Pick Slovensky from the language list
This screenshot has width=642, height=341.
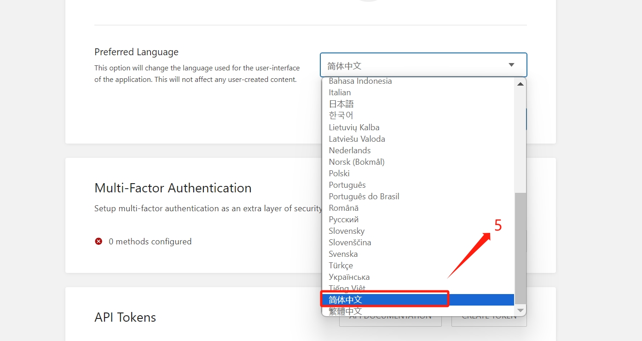[x=418, y=231]
